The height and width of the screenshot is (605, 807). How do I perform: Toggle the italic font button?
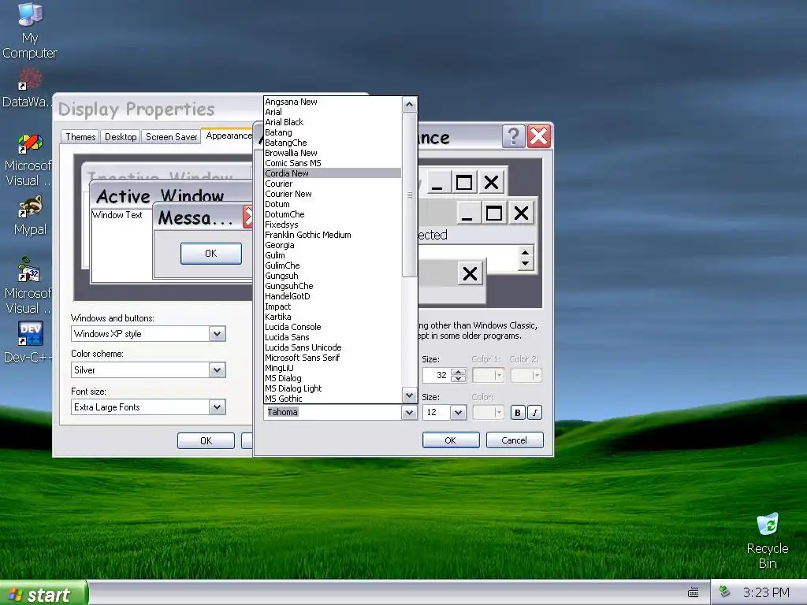pyautogui.click(x=535, y=413)
